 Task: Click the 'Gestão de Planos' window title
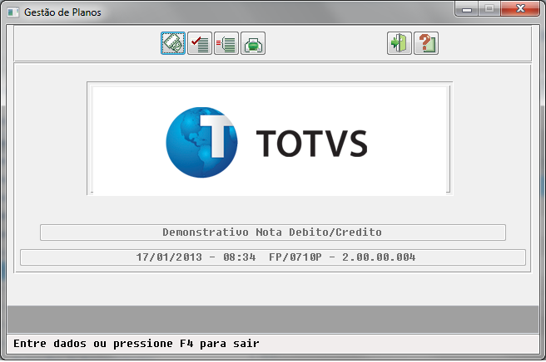[x=62, y=12]
